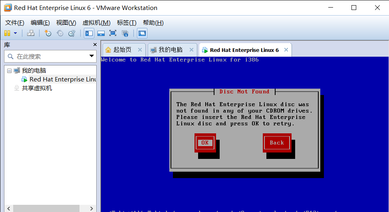
Task: Close the 库 library panel
Action: [95, 45]
